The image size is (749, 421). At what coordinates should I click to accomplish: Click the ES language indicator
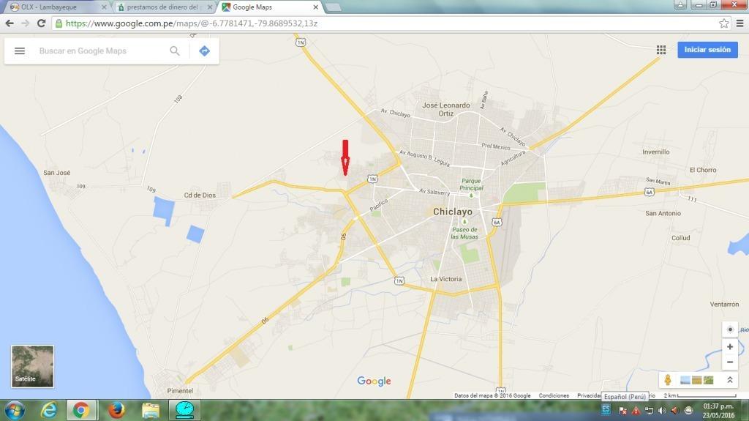(x=606, y=409)
